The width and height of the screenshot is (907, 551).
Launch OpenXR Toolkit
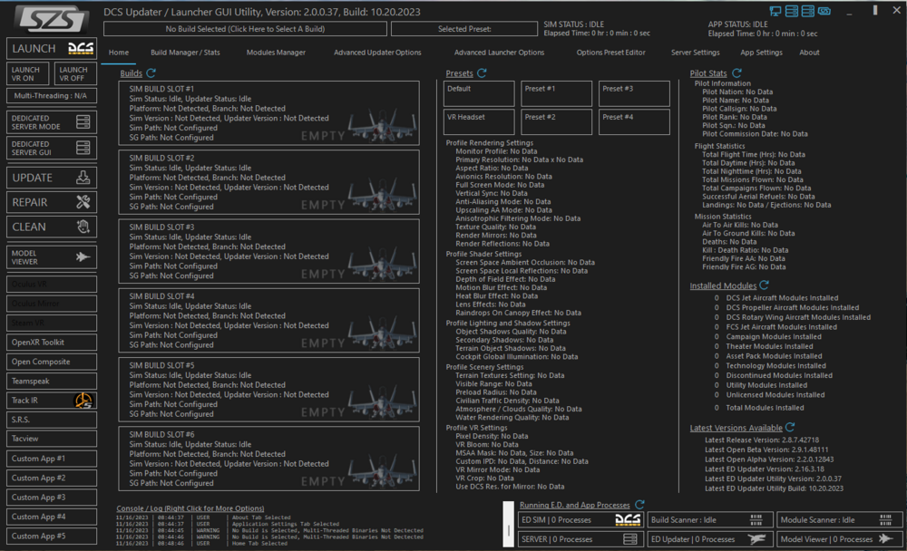(x=52, y=343)
